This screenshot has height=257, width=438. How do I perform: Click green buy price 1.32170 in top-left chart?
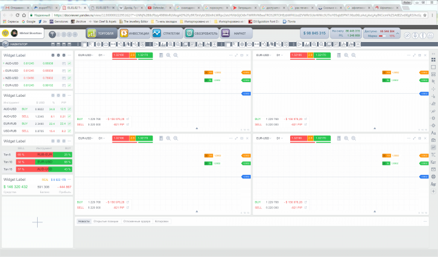pyautogui.click(x=144, y=55)
